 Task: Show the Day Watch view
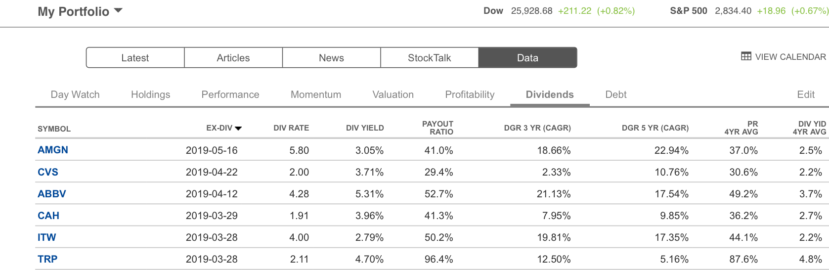[x=75, y=94]
